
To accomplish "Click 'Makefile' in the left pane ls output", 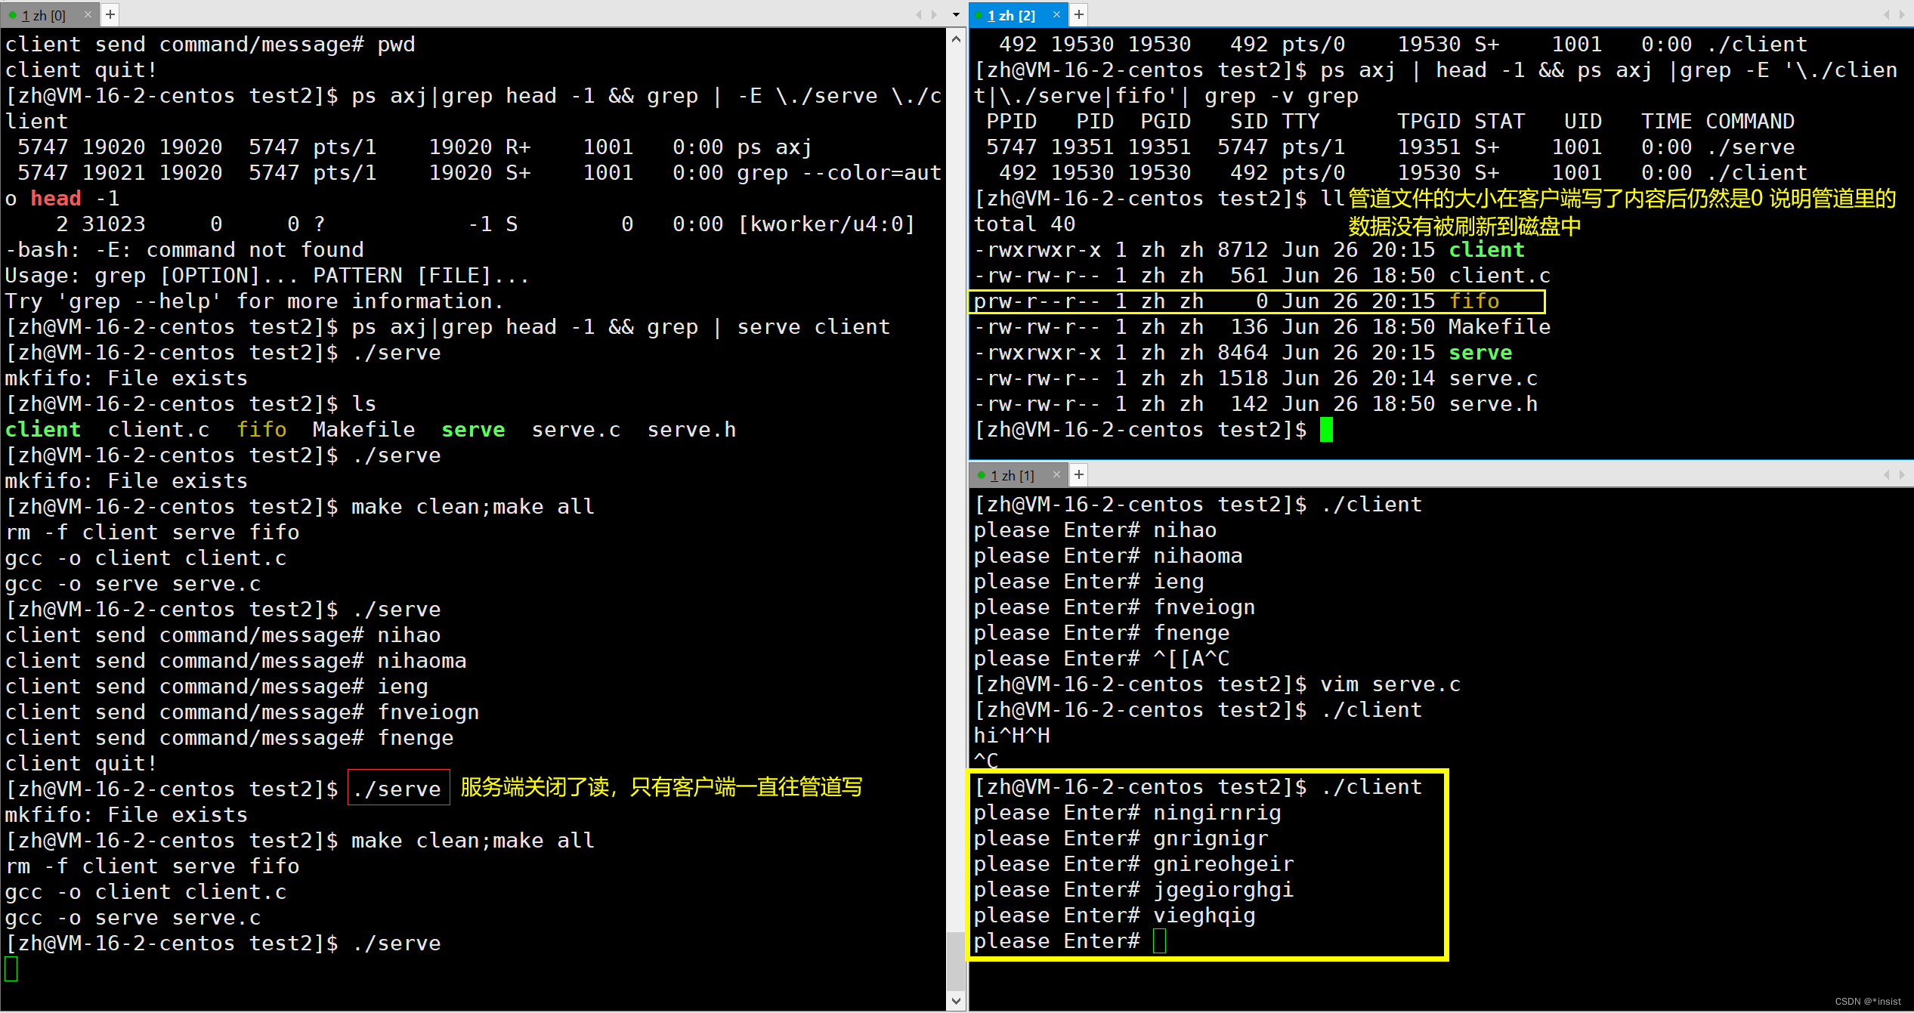I will (363, 430).
